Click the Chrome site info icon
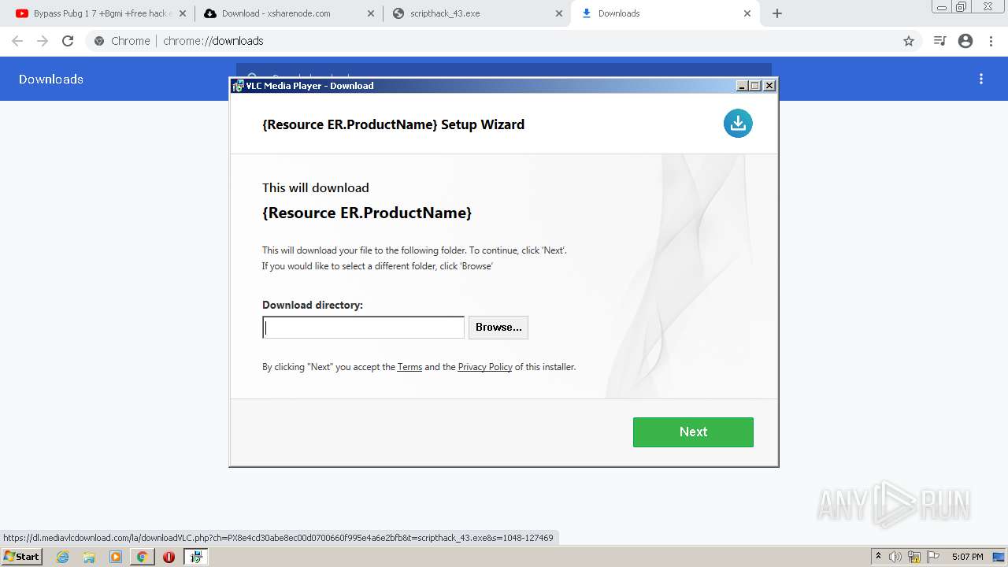 pyautogui.click(x=98, y=41)
